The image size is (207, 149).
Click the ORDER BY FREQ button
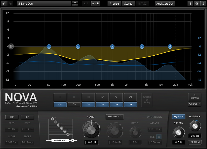tap(147, 100)
